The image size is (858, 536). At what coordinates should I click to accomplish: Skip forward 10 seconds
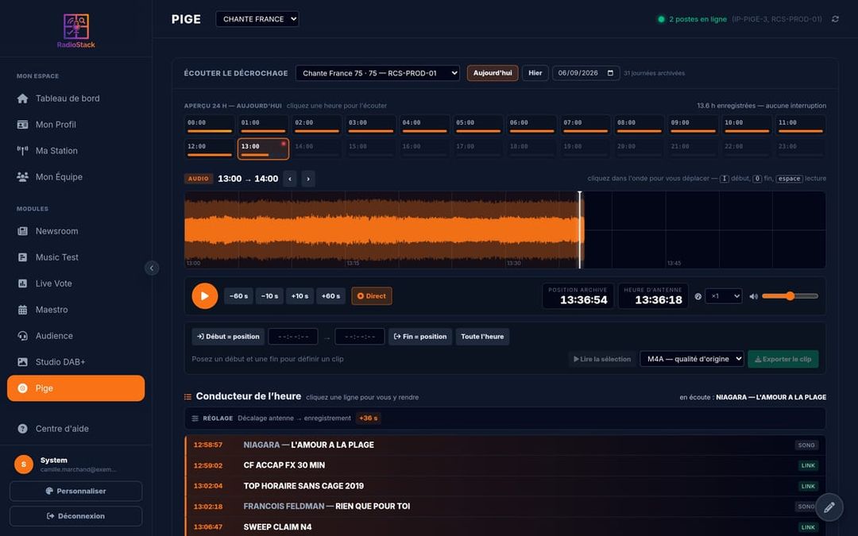[300, 296]
